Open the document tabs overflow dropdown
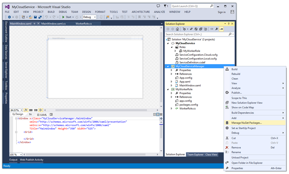This screenshot has width=289, height=174. (x=161, y=24)
